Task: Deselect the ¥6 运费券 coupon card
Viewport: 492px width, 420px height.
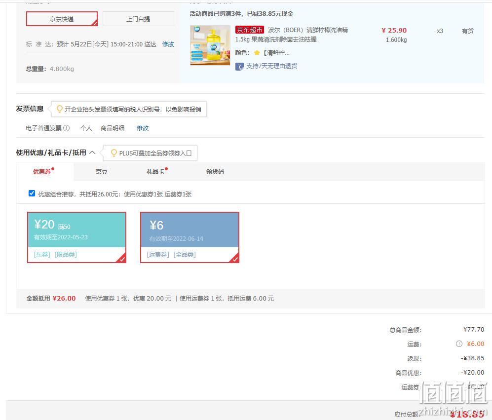Action: pos(190,237)
